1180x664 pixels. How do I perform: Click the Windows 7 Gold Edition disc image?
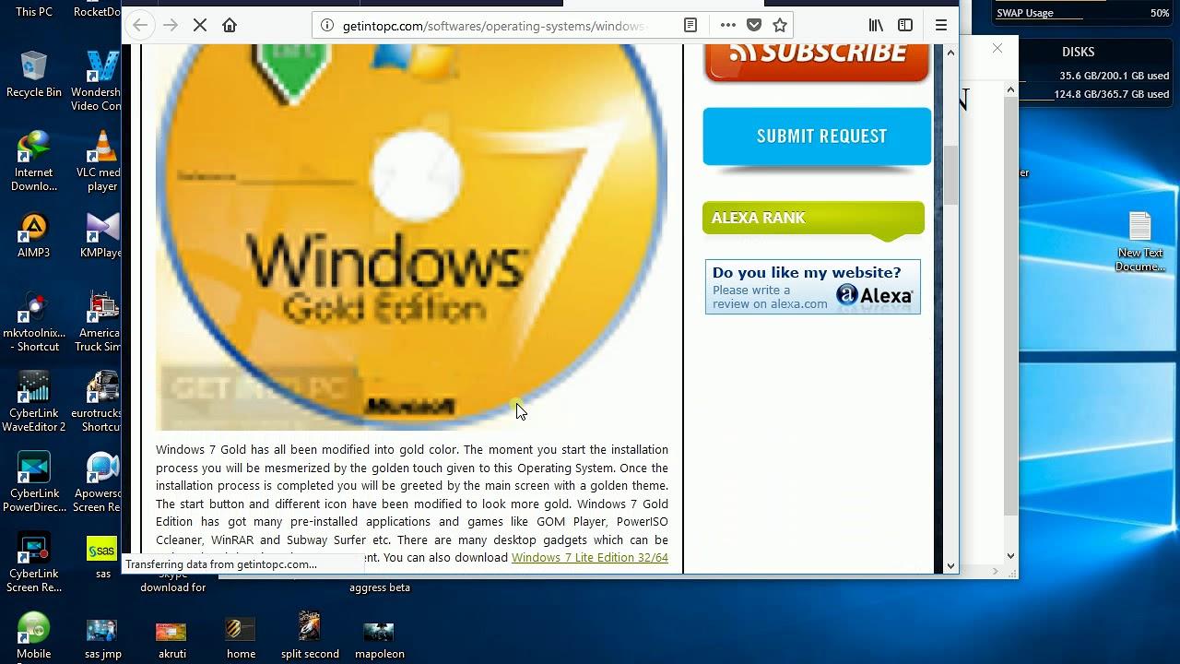pyautogui.click(x=411, y=237)
